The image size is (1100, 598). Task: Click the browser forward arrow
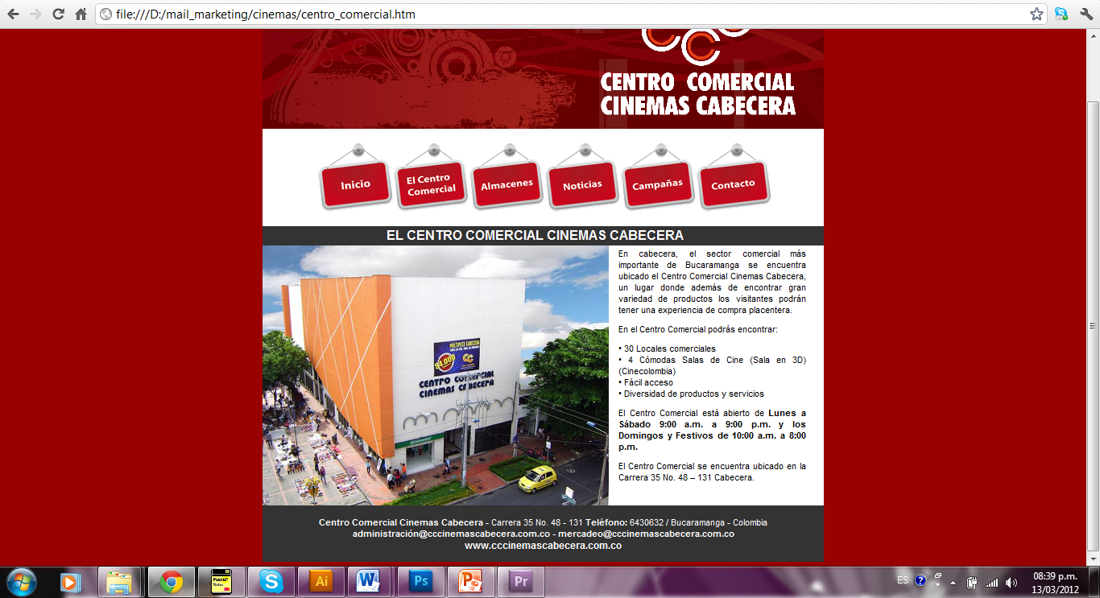click(x=35, y=14)
